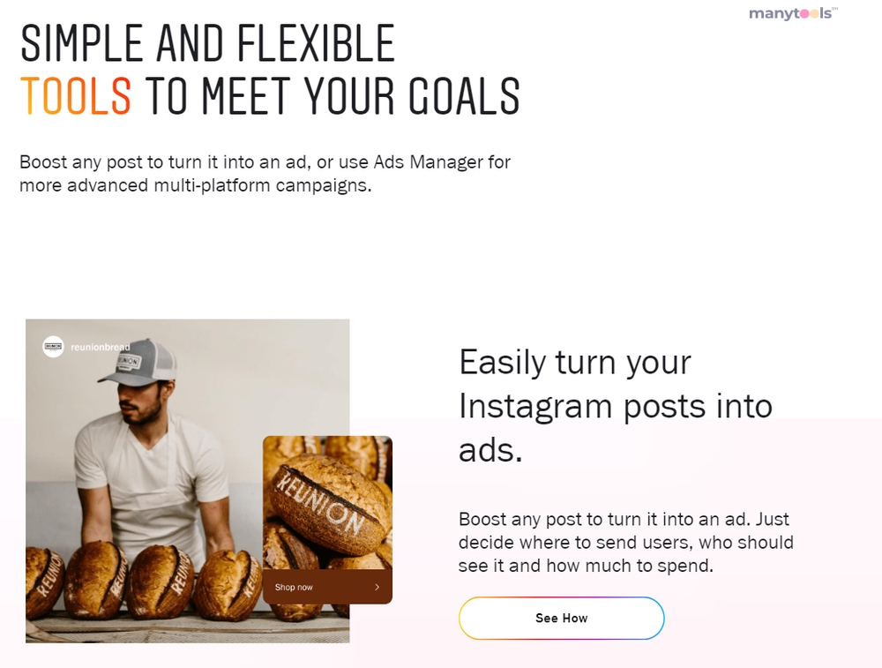Click the Shop now text

pos(294,587)
